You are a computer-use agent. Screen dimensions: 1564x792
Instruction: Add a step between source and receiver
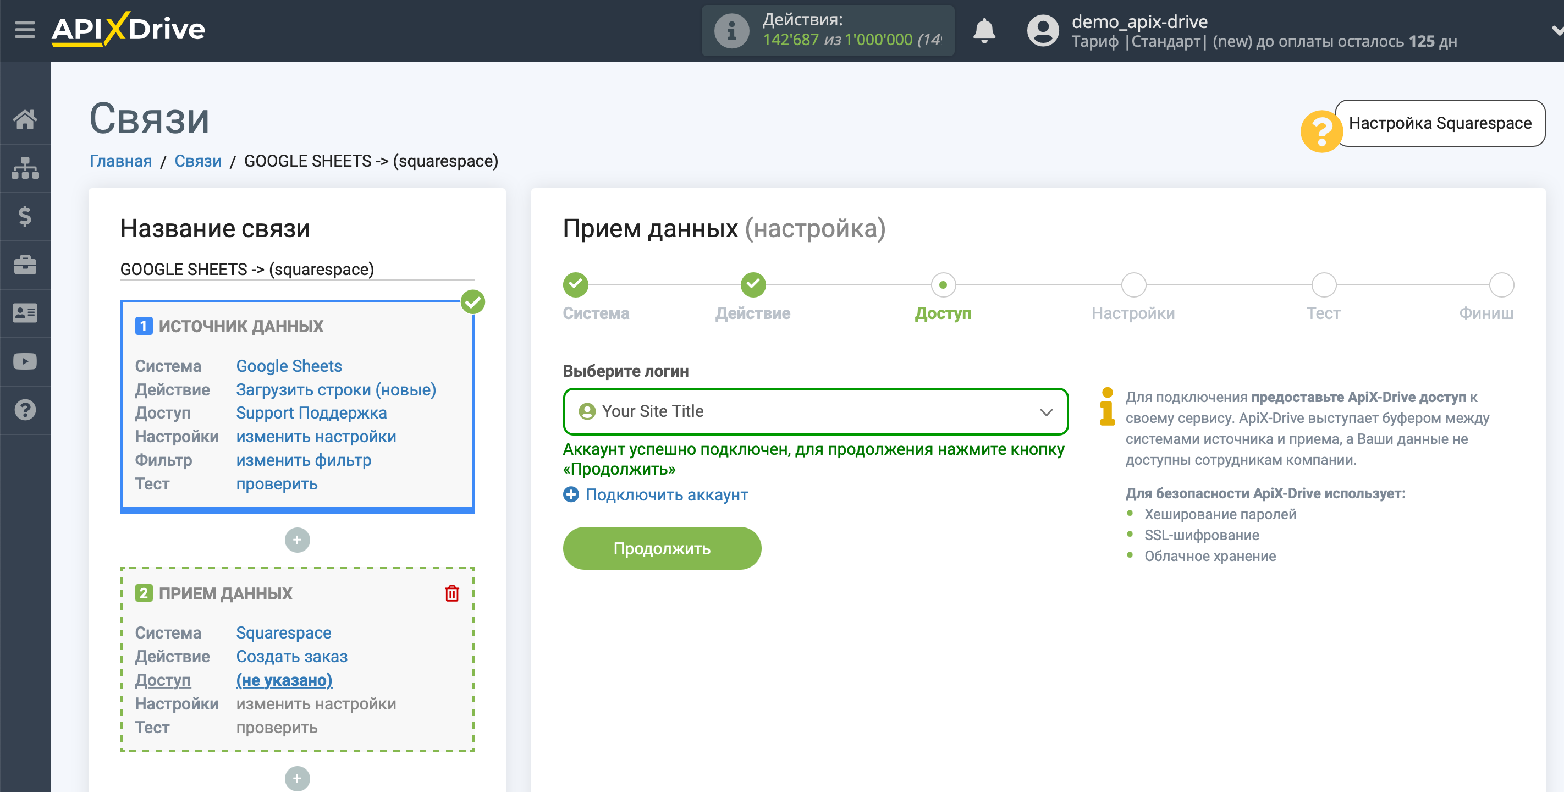(x=297, y=540)
